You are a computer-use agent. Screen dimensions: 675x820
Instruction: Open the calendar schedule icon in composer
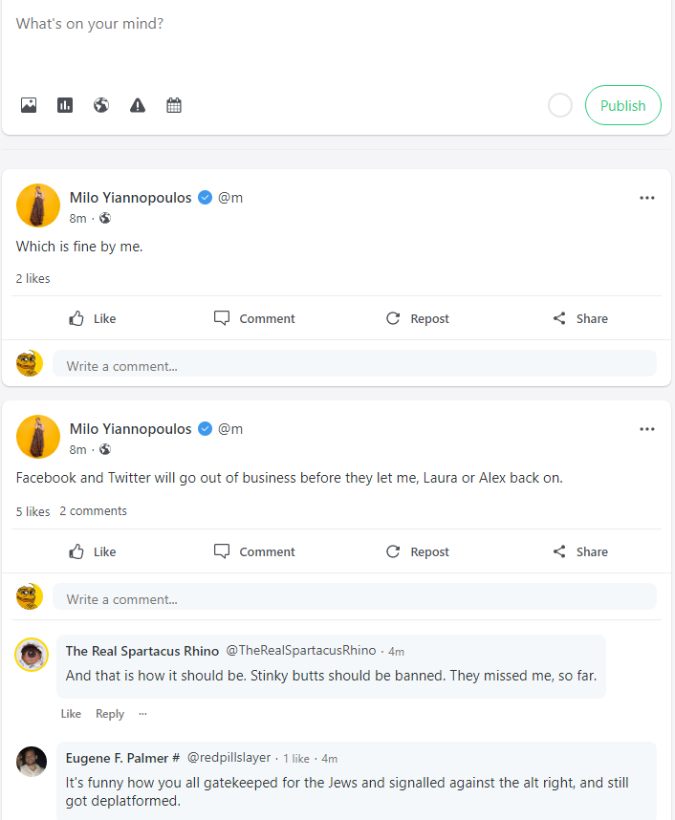174,105
